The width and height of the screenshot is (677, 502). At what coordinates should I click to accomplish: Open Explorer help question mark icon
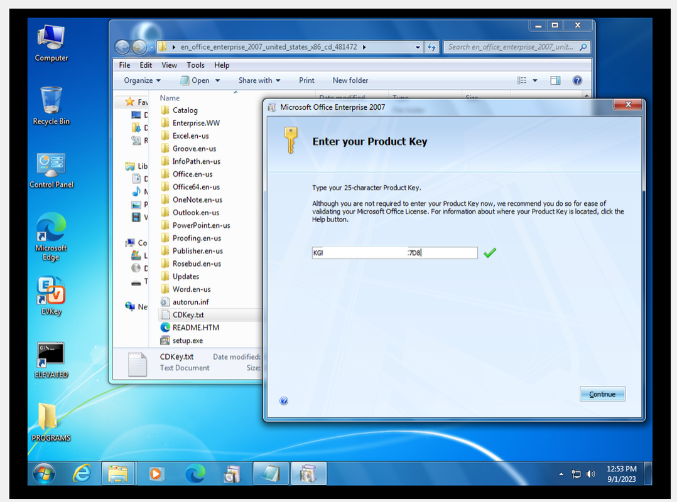[577, 80]
